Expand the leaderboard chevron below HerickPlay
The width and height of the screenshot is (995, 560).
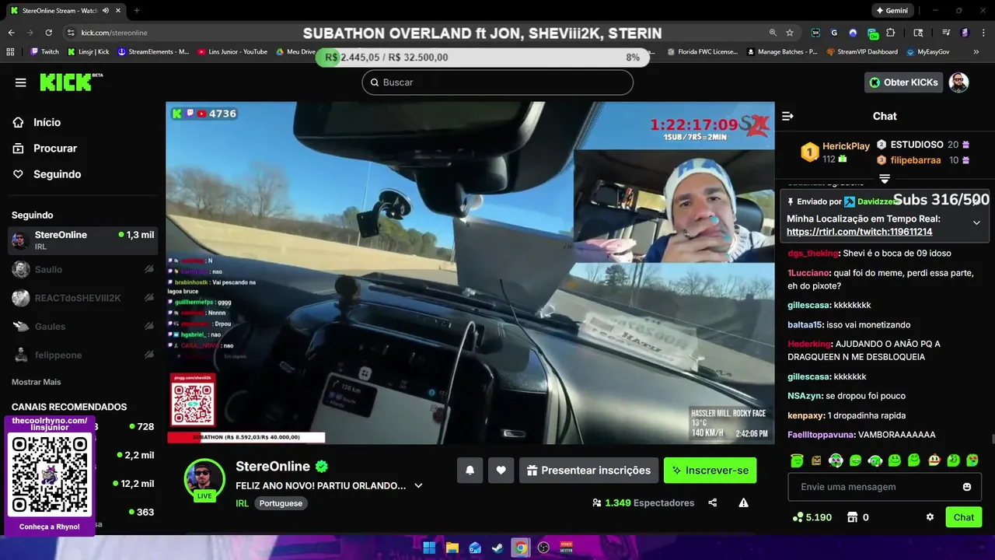[x=885, y=179]
